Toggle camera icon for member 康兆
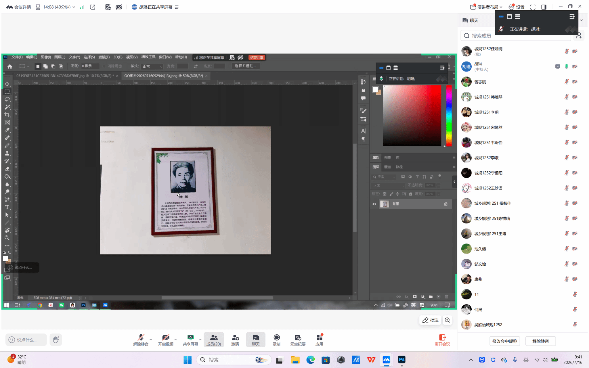 point(575,279)
